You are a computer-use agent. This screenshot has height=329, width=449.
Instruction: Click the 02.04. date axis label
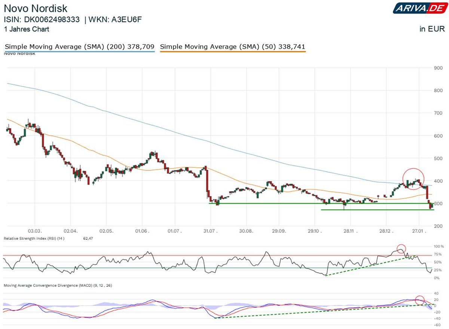tap(70, 232)
